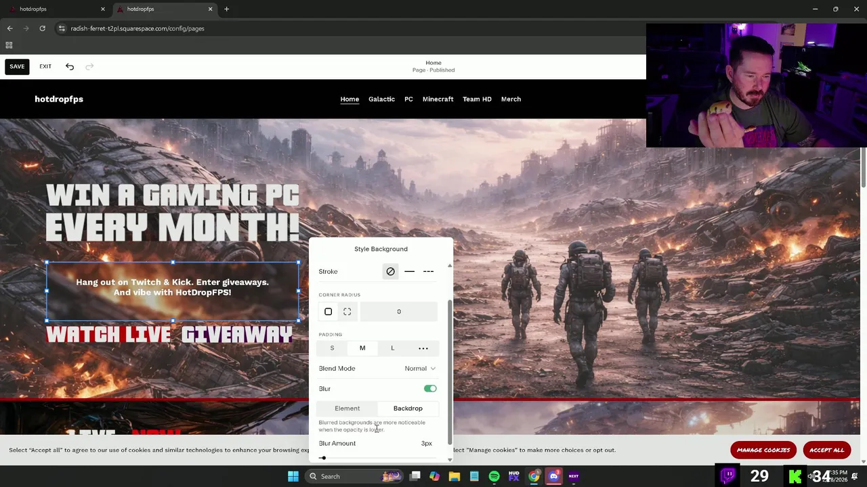
Task: Switch blur type to Element
Action: pos(347,409)
